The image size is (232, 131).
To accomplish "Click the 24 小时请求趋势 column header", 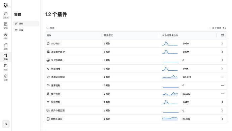I will pyautogui.click(x=169, y=35).
